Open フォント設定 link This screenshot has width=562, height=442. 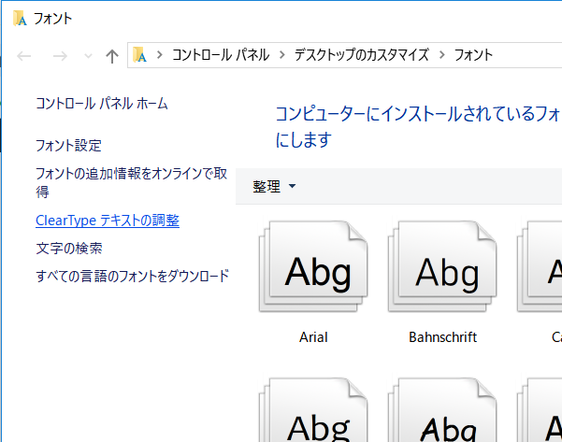(68, 146)
